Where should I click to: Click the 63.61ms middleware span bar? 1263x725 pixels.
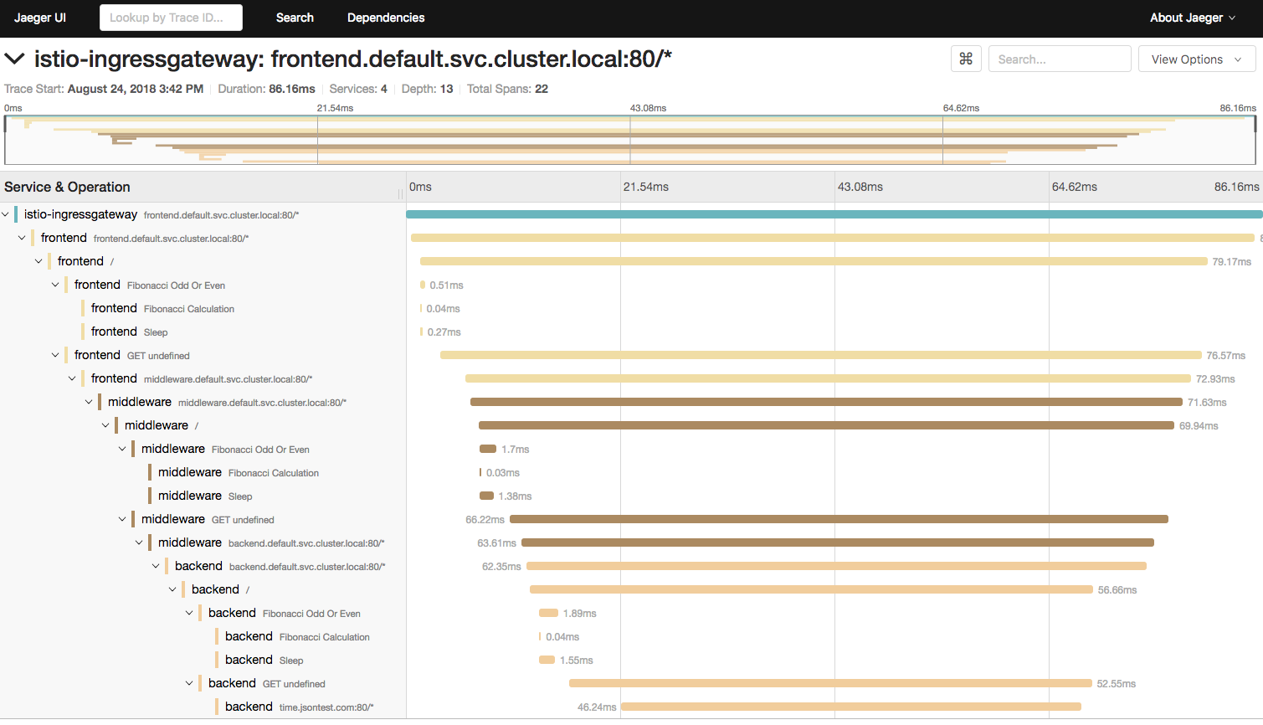click(838, 542)
